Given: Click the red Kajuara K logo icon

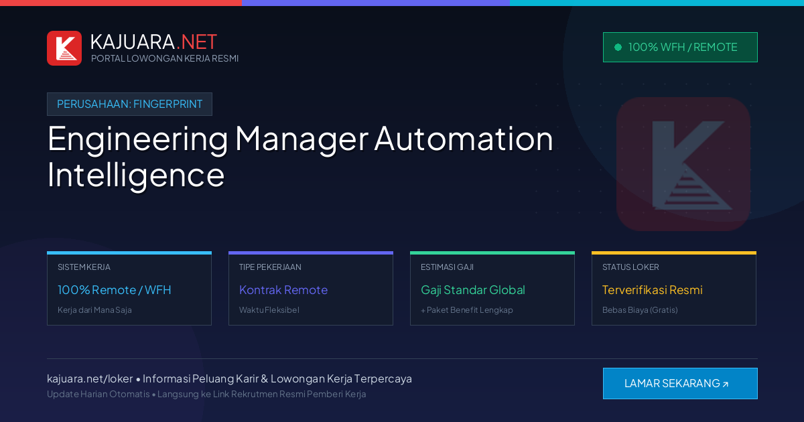Looking at the screenshot, I should pos(64,48).
